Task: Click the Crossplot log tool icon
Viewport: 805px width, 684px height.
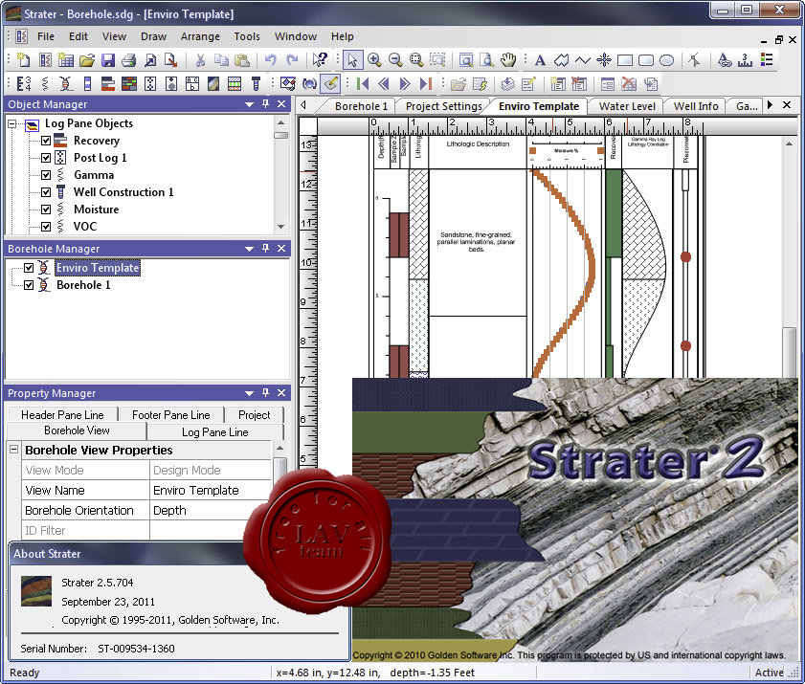Action: tap(66, 83)
